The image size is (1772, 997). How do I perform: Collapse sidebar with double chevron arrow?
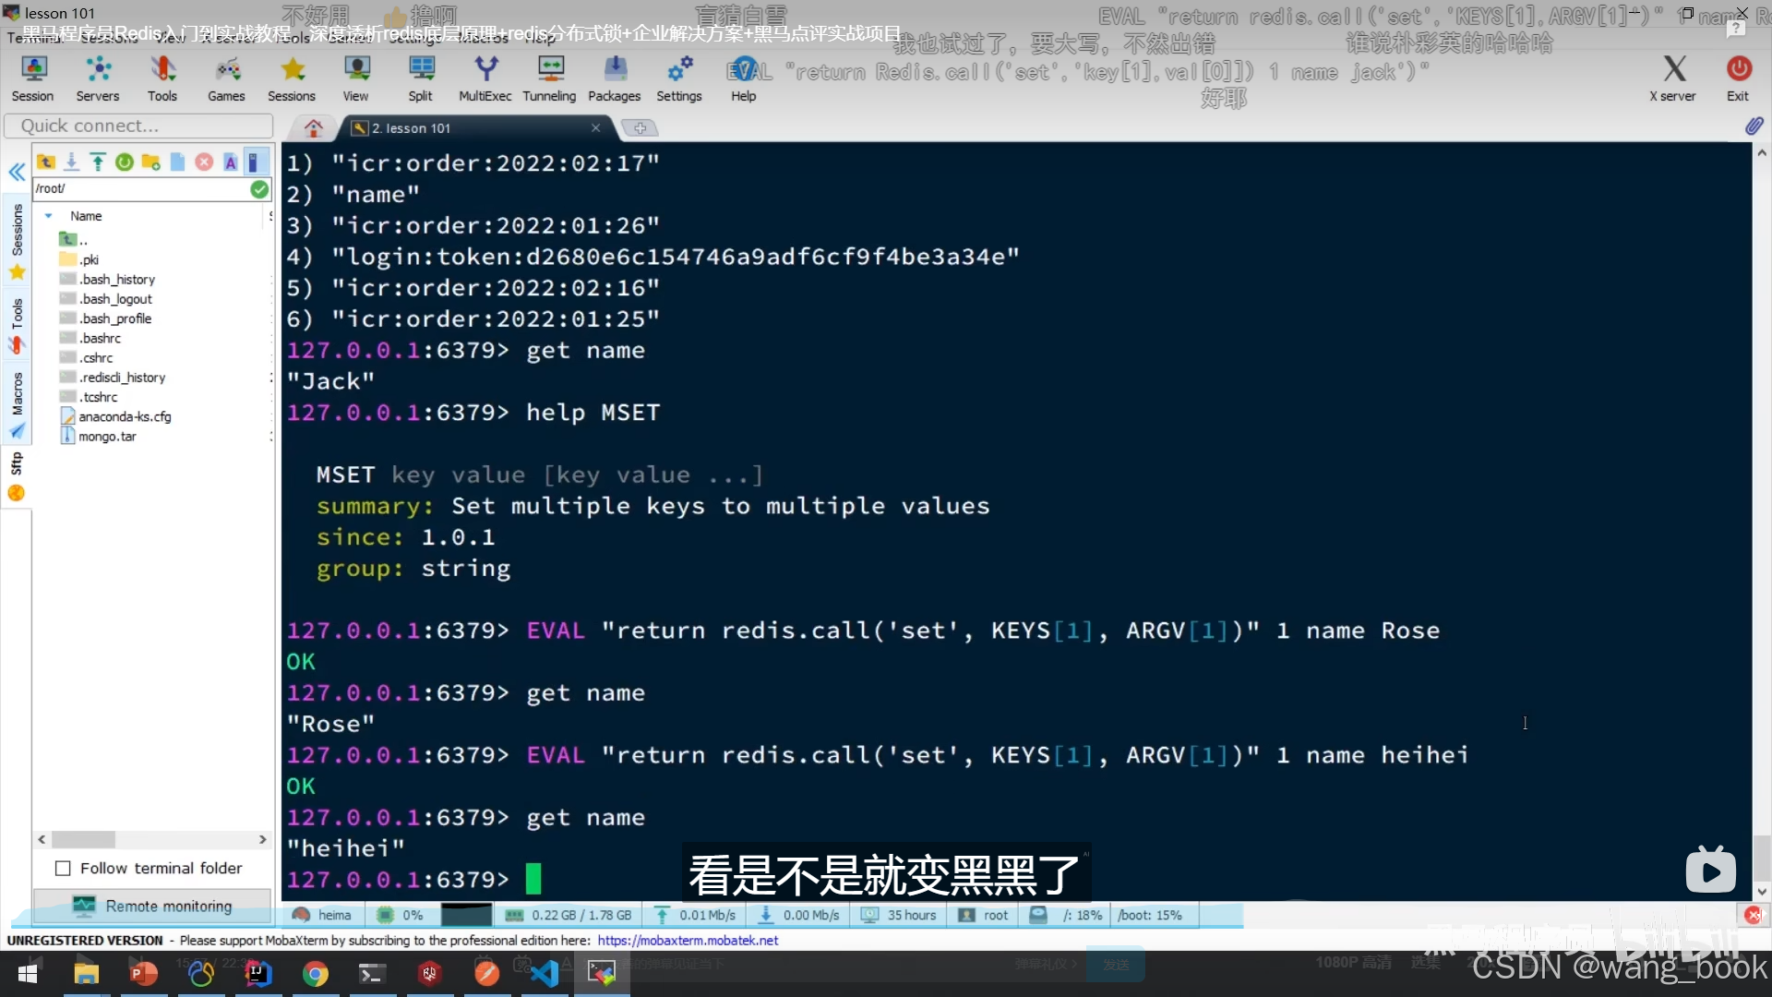click(x=17, y=172)
